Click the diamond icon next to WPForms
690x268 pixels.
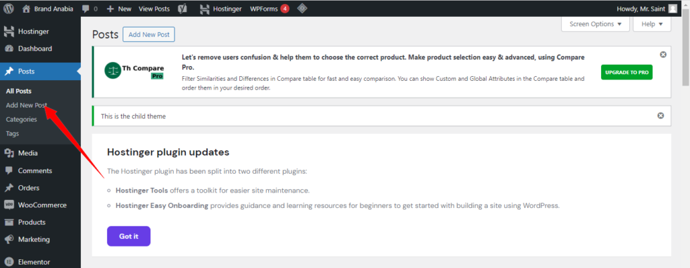point(302,8)
